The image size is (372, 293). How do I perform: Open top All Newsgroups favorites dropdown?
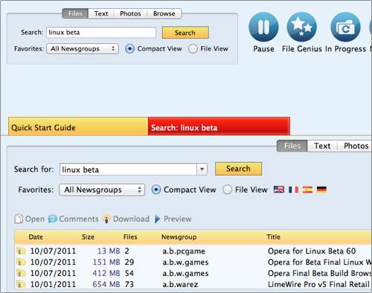point(83,49)
